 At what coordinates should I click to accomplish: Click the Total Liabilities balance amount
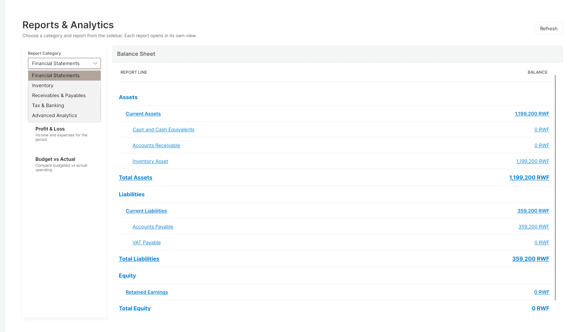(x=531, y=259)
